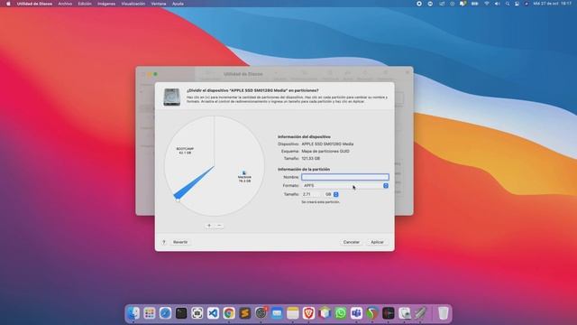This screenshot has width=577, height=325.
Task: Click the Spotlight search icon in the menu bar
Action: (508, 4)
